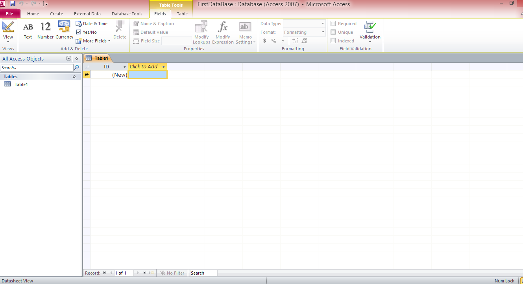Select the AB Text field type

point(28,29)
